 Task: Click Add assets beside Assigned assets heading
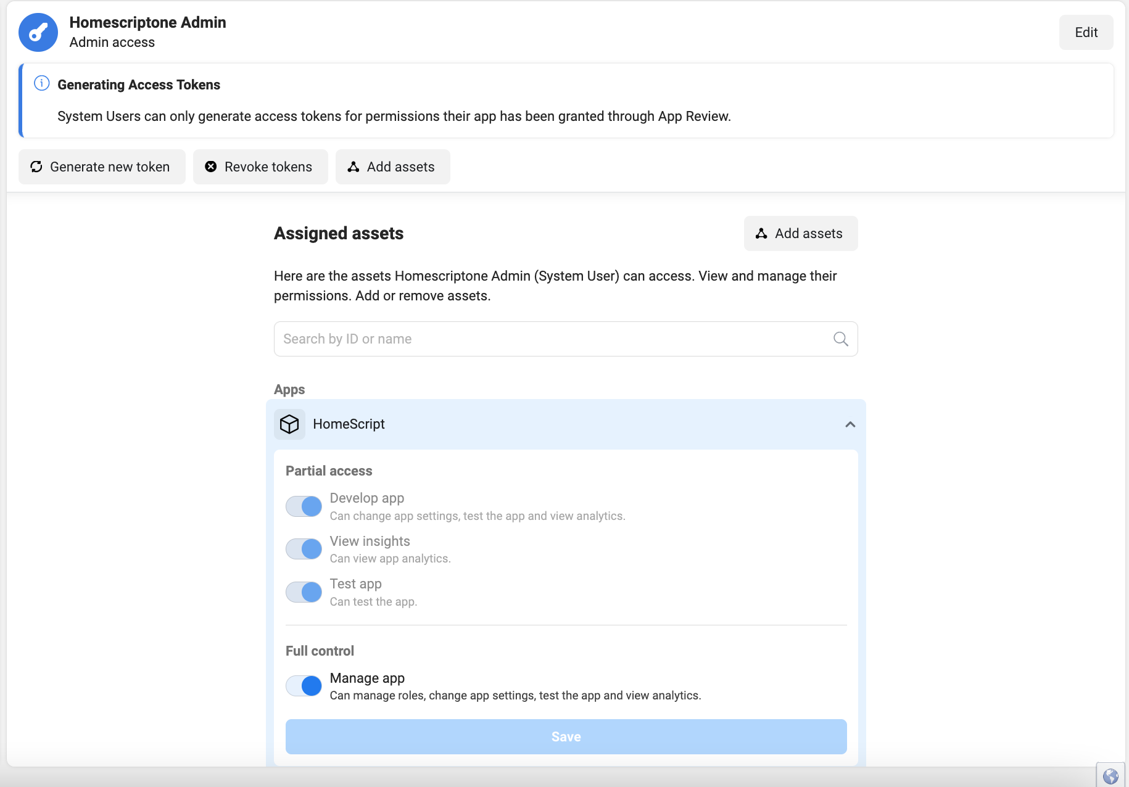click(x=801, y=233)
